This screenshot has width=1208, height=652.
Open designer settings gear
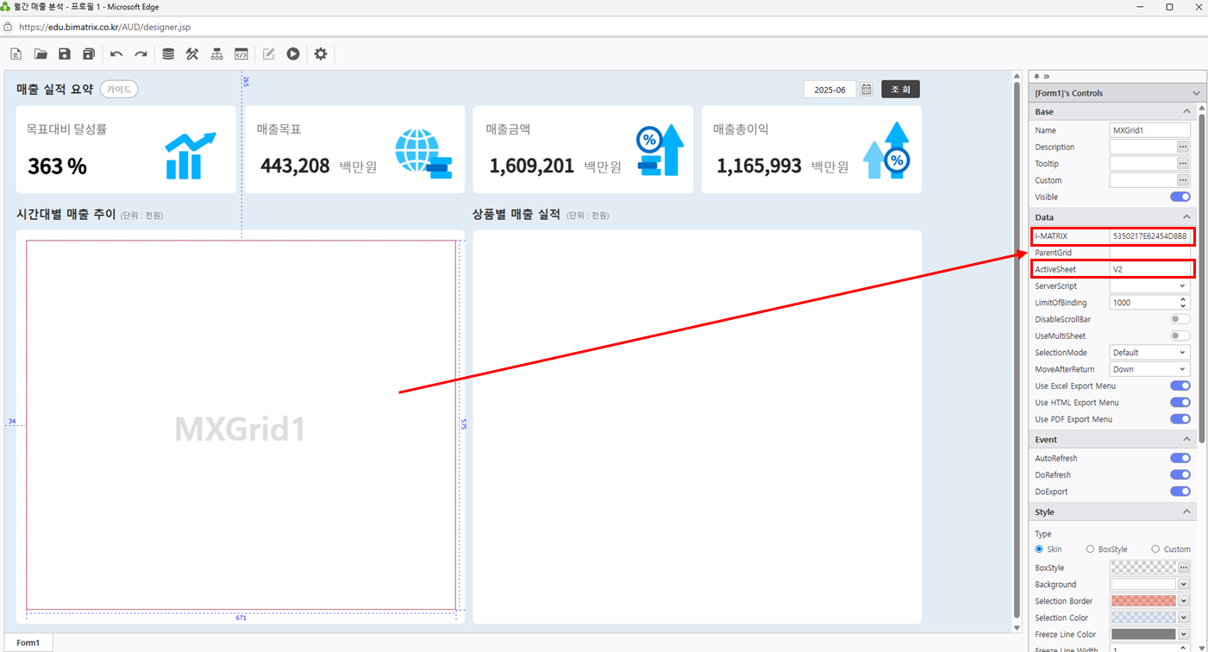point(321,54)
